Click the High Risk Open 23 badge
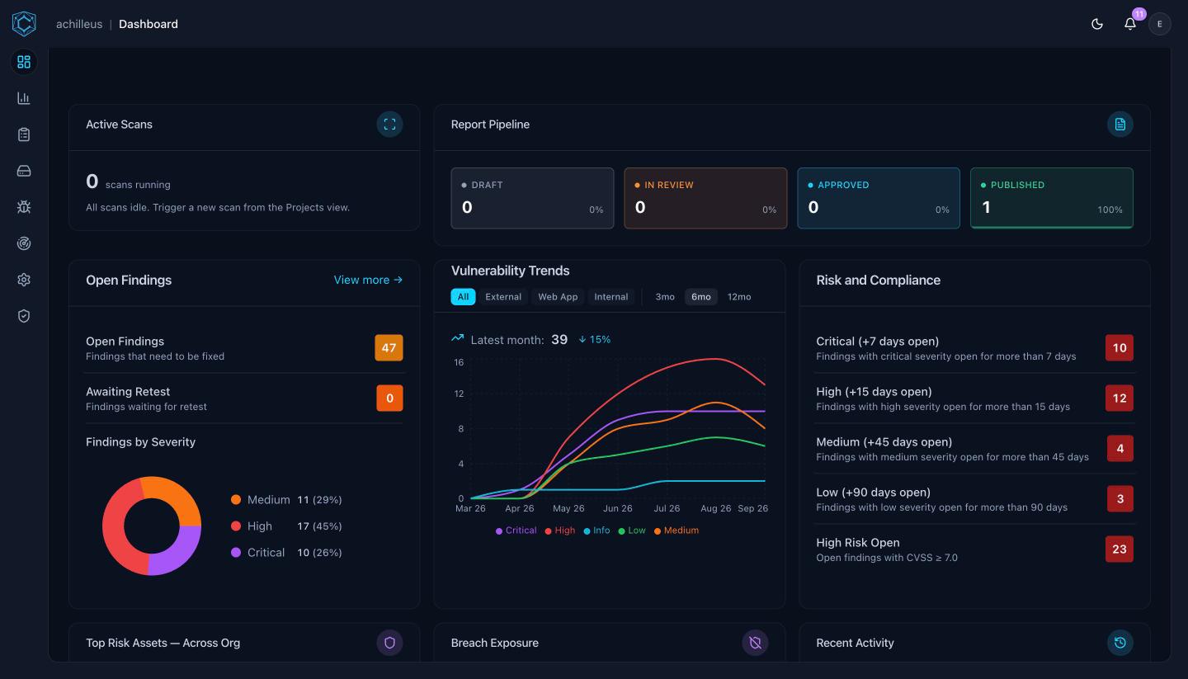 pos(1120,549)
